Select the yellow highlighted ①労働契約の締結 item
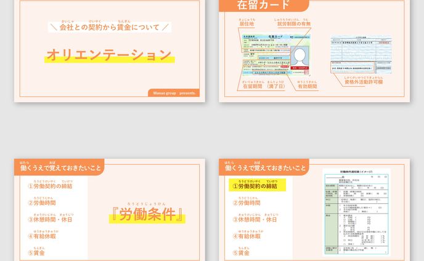This screenshot has height=261, width=424. point(254,185)
